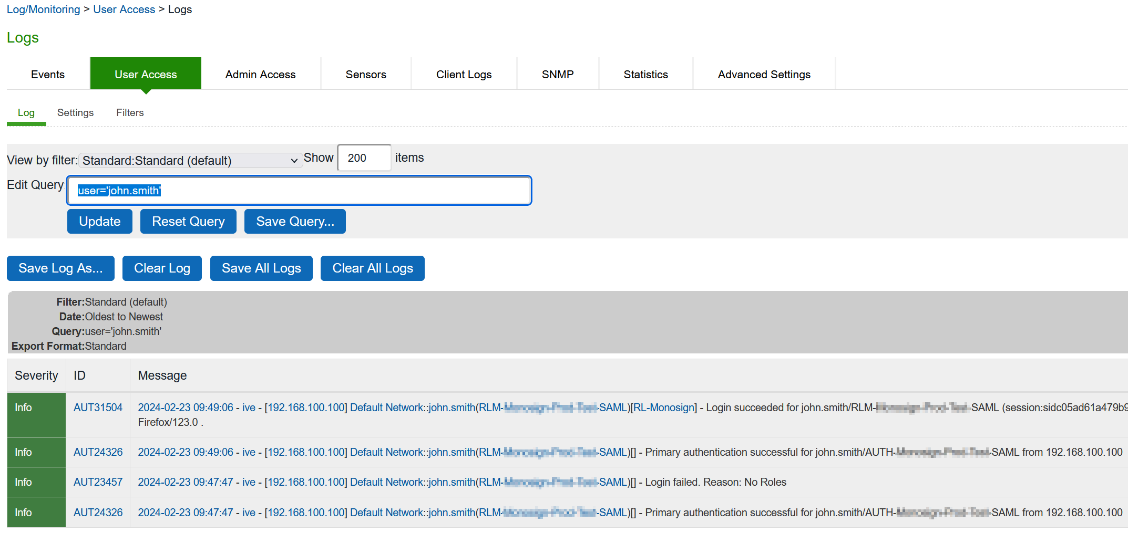Open the AUT31504 log ID link
This screenshot has height=533, width=1128.
(98, 407)
